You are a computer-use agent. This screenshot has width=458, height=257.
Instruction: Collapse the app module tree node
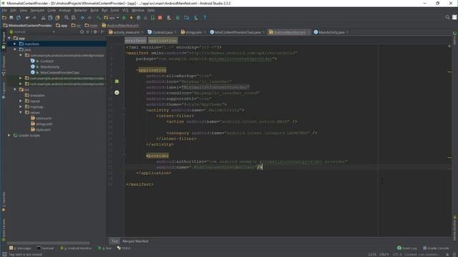tap(9, 38)
